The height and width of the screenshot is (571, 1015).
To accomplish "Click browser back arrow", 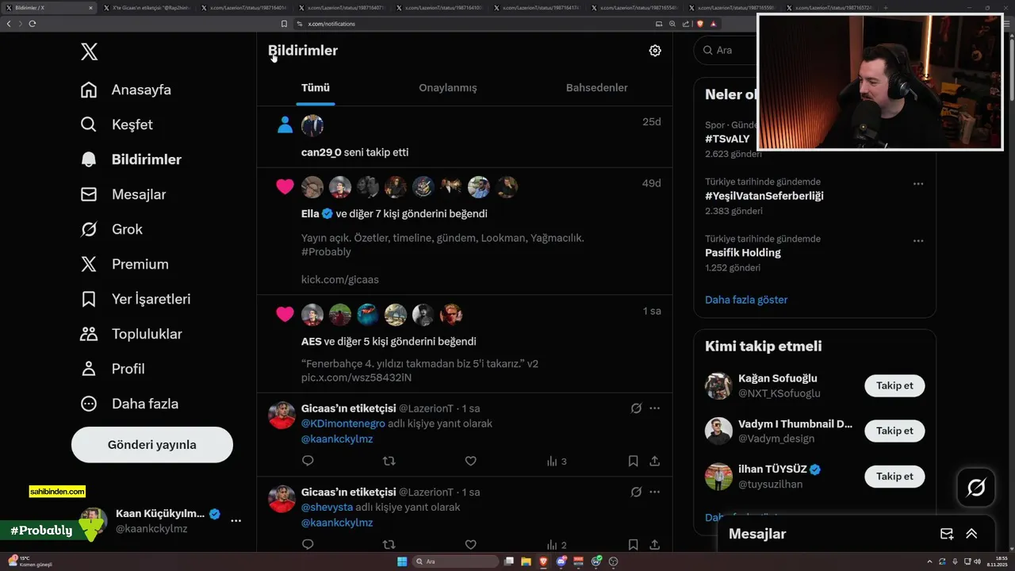I will pos(9,24).
